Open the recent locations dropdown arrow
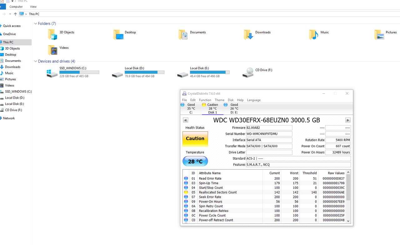400x245 pixels. click(x=10, y=14)
